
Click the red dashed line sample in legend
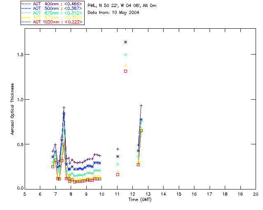[26, 22]
